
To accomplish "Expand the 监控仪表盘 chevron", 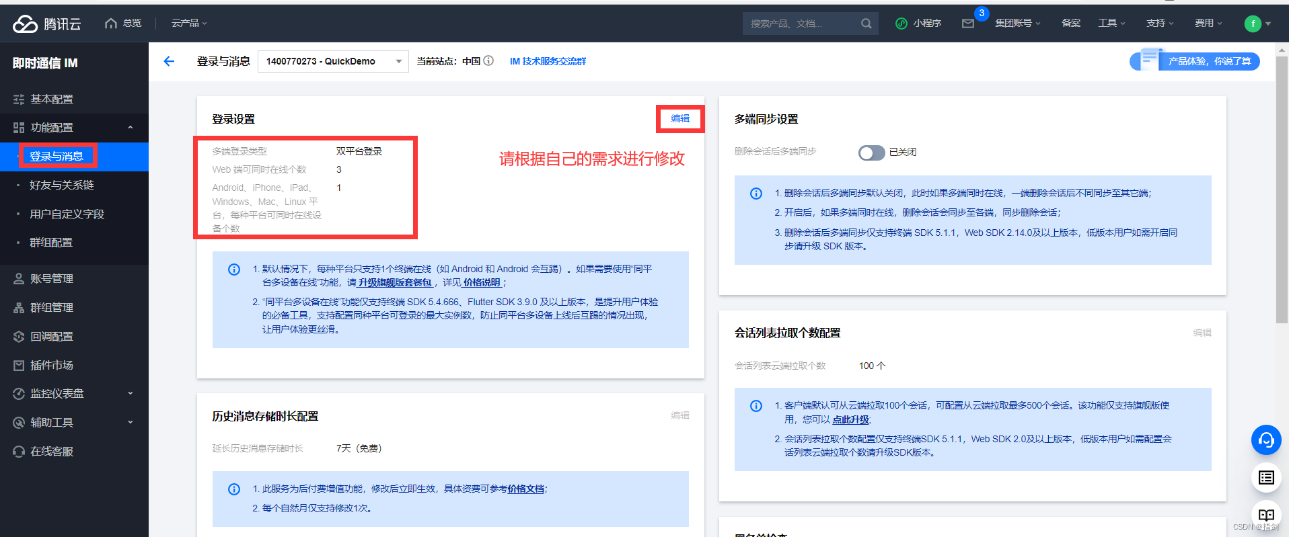I will tap(131, 394).
